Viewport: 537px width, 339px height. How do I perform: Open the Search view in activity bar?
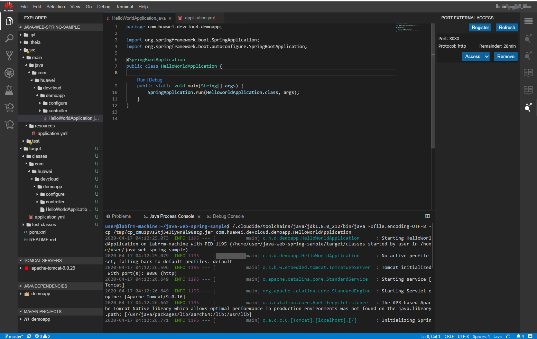[x=9, y=38]
